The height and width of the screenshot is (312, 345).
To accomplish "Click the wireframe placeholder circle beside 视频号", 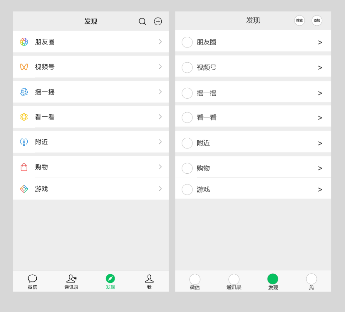I will click(x=187, y=68).
